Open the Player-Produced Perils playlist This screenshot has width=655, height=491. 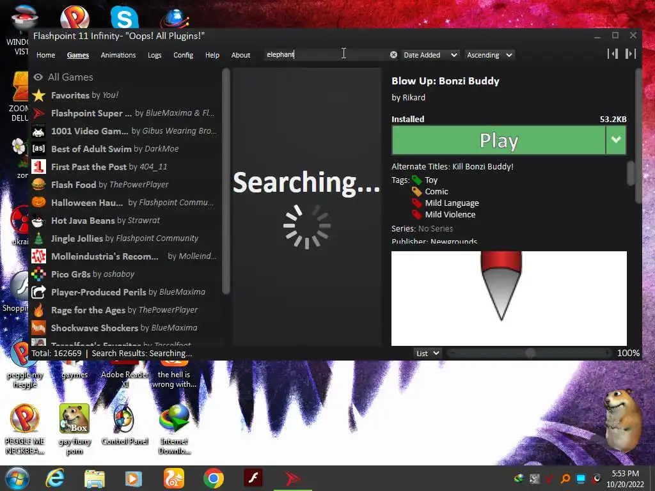(x=124, y=292)
